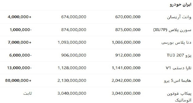Select the -1,000,000 price change value
Viewport: 193px width, 103px height.
(x=21, y=30)
